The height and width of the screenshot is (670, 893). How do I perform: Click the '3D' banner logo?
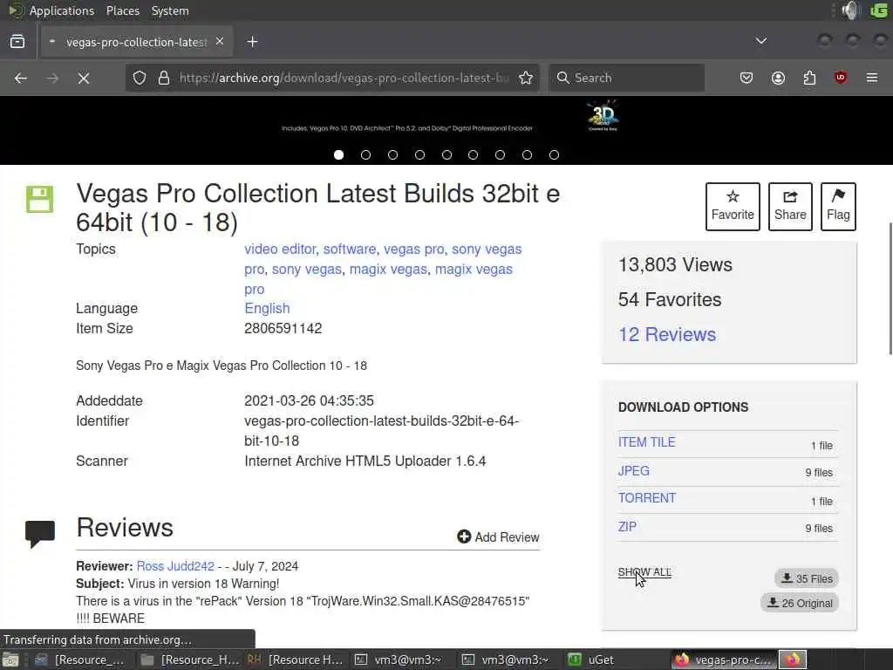coord(603,116)
